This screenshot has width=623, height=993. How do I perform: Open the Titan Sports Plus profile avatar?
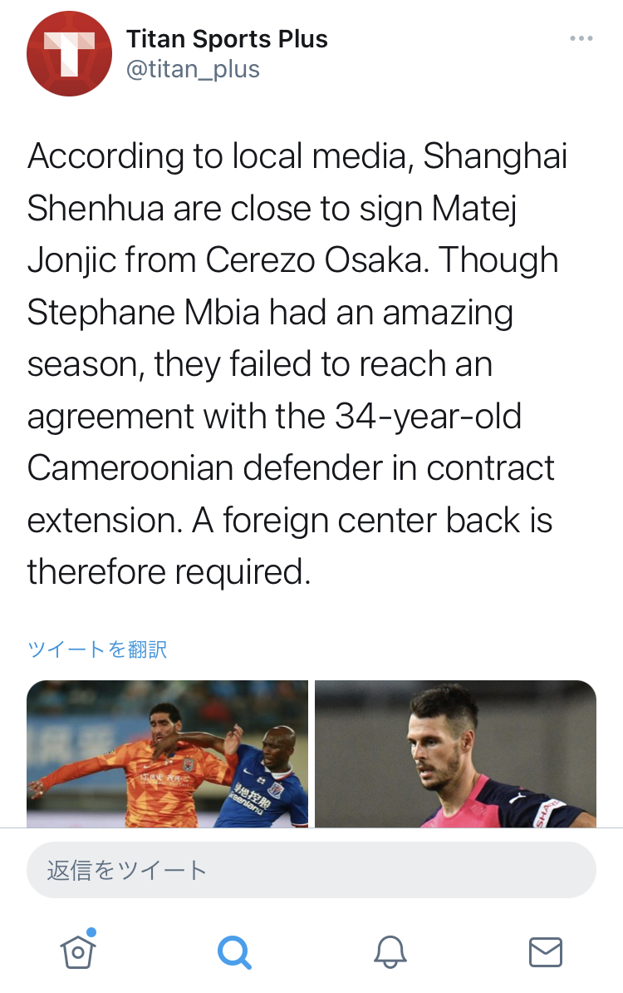(x=69, y=54)
